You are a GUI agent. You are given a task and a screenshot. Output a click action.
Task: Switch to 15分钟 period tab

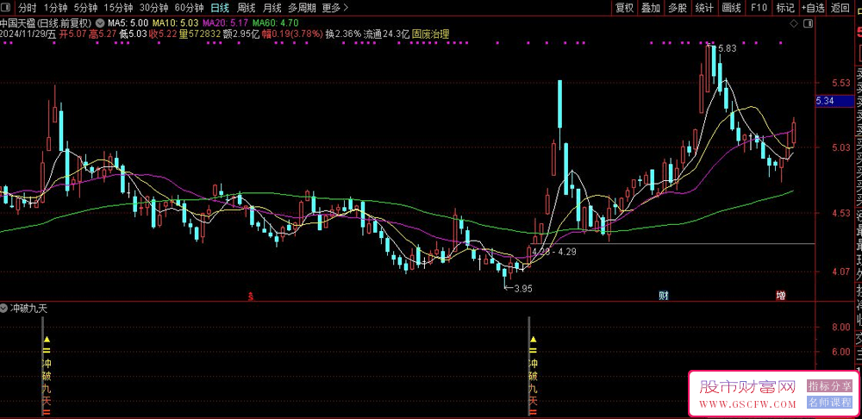[x=118, y=8]
